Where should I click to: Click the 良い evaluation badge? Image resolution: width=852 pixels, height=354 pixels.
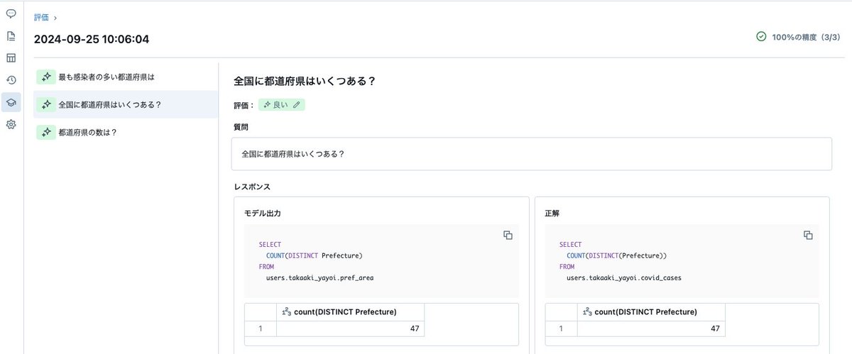click(281, 105)
